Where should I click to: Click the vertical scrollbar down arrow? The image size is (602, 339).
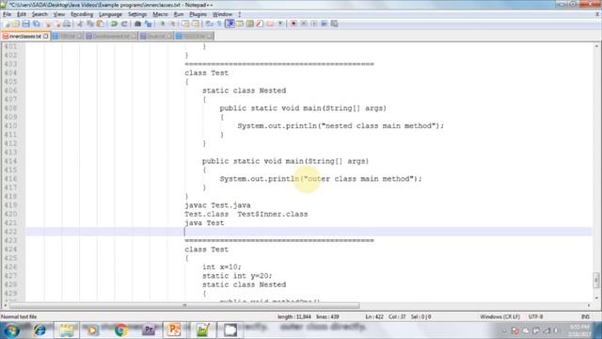pyautogui.click(x=596, y=298)
